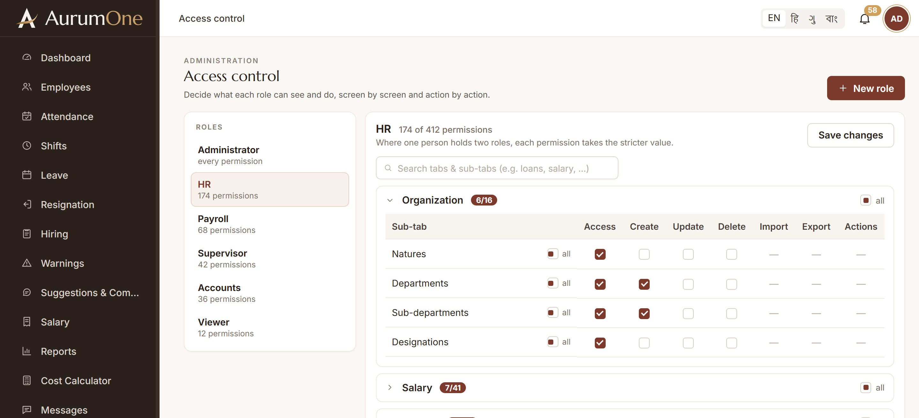Click the Salary receipt icon
The image size is (919, 418).
click(27, 322)
